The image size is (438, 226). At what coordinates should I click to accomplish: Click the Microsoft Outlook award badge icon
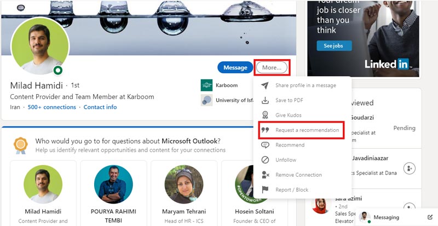[21, 145]
